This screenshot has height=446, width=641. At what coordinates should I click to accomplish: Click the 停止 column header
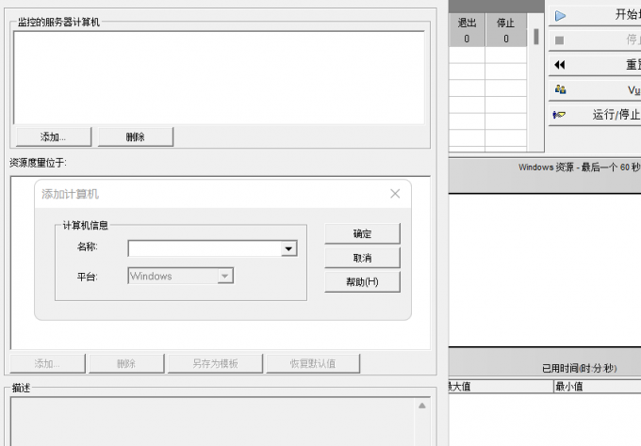pyautogui.click(x=505, y=23)
